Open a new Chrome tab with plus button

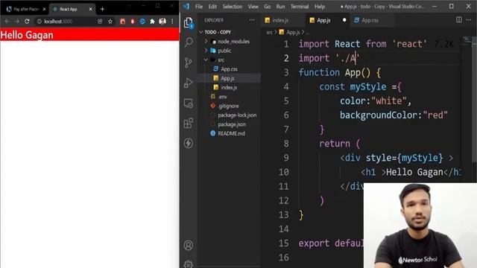pyautogui.click(x=102, y=9)
